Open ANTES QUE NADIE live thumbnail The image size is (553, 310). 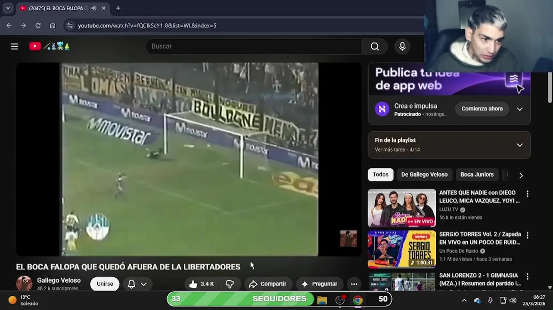[x=402, y=208]
